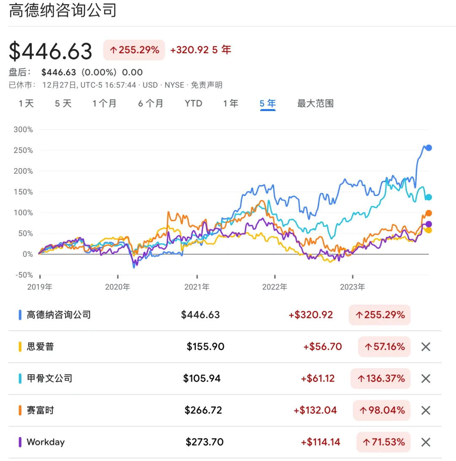Click the orange 赛富时 endpoint dot on chart
Image resolution: width=456 pixels, height=461 pixels.
429,213
